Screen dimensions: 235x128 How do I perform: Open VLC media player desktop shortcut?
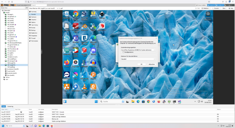84,88
